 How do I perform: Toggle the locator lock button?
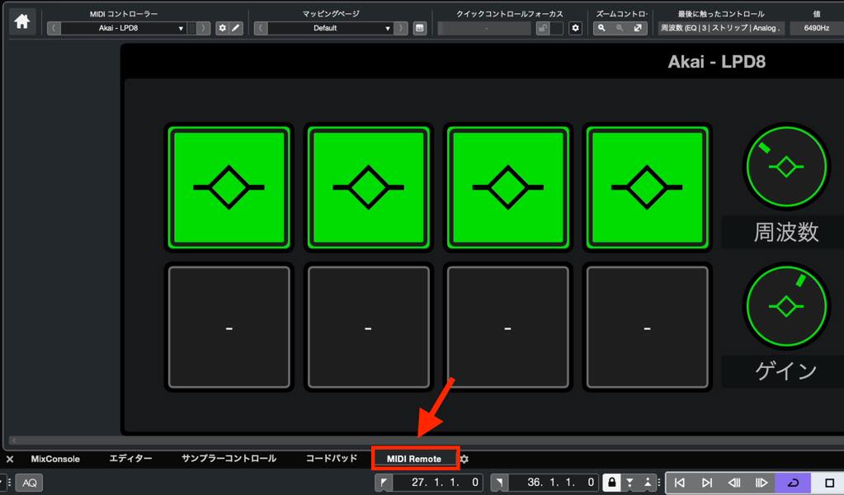pyautogui.click(x=612, y=483)
